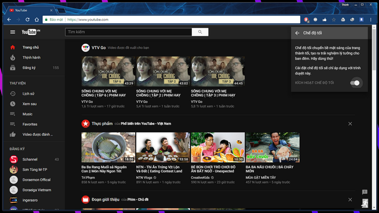Open Phổ biến trên YouTube - Việt Nam link
379x213 pixels.
click(x=146, y=124)
